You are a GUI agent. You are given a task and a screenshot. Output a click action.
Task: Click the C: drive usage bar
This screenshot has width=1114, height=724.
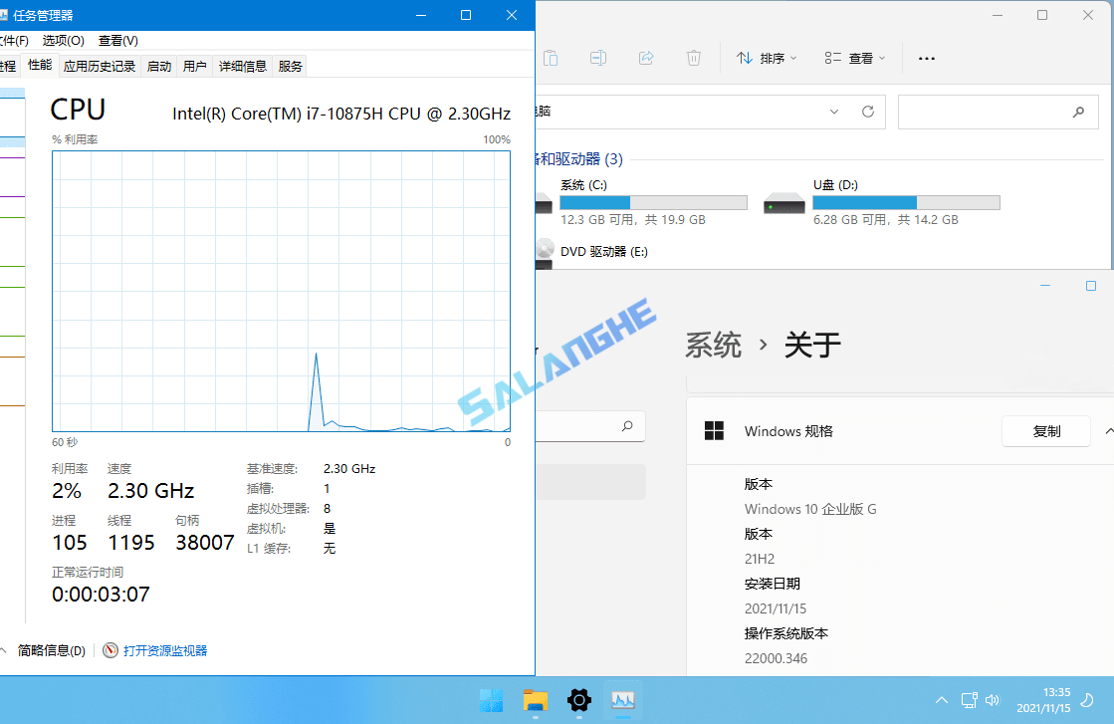coord(654,202)
